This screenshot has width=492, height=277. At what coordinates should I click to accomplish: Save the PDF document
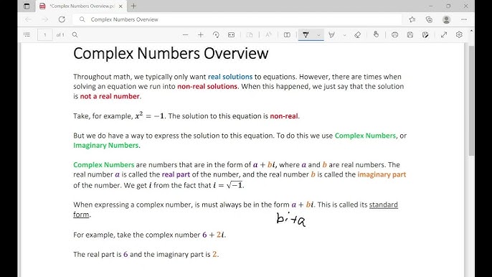(410, 35)
